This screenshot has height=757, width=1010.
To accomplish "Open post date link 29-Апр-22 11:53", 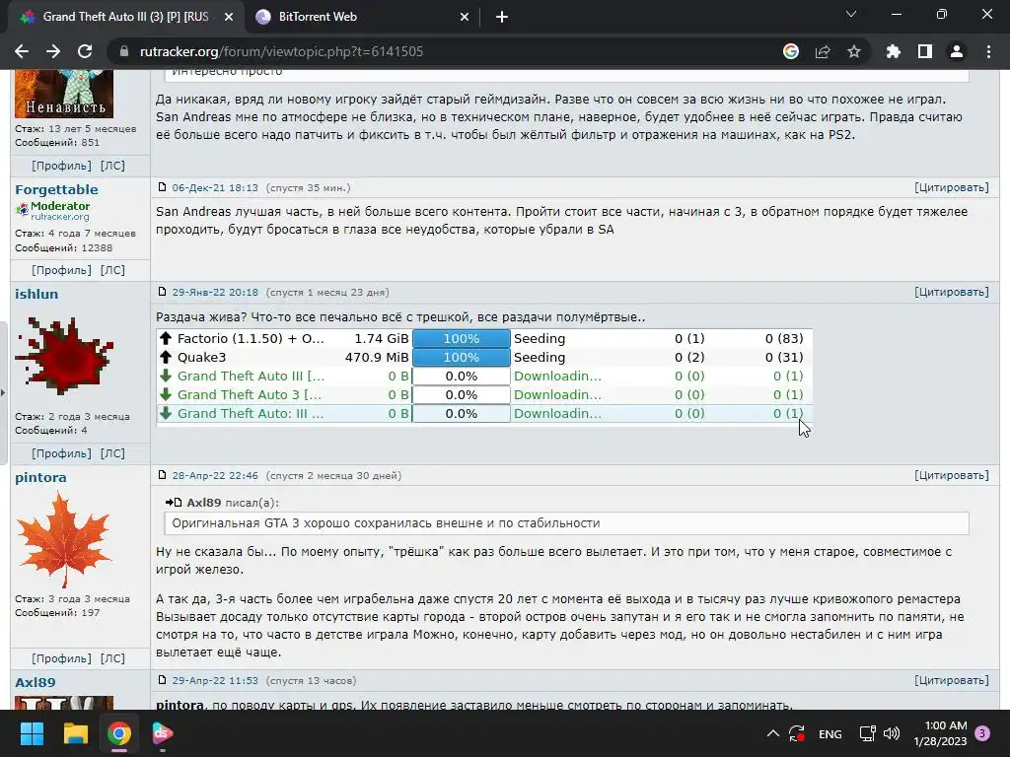I will pyautogui.click(x=215, y=680).
